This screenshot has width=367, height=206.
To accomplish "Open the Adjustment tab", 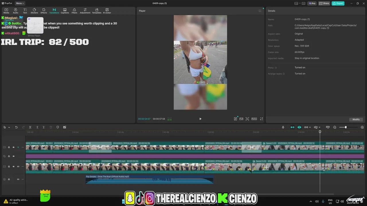I will (85, 11).
